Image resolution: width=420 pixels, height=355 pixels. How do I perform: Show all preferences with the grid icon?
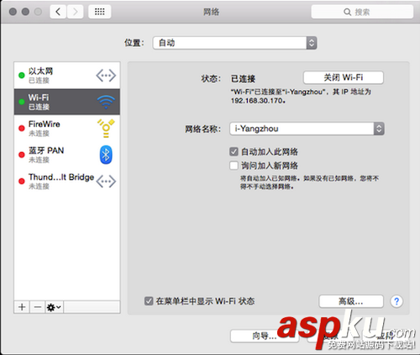coord(100,12)
